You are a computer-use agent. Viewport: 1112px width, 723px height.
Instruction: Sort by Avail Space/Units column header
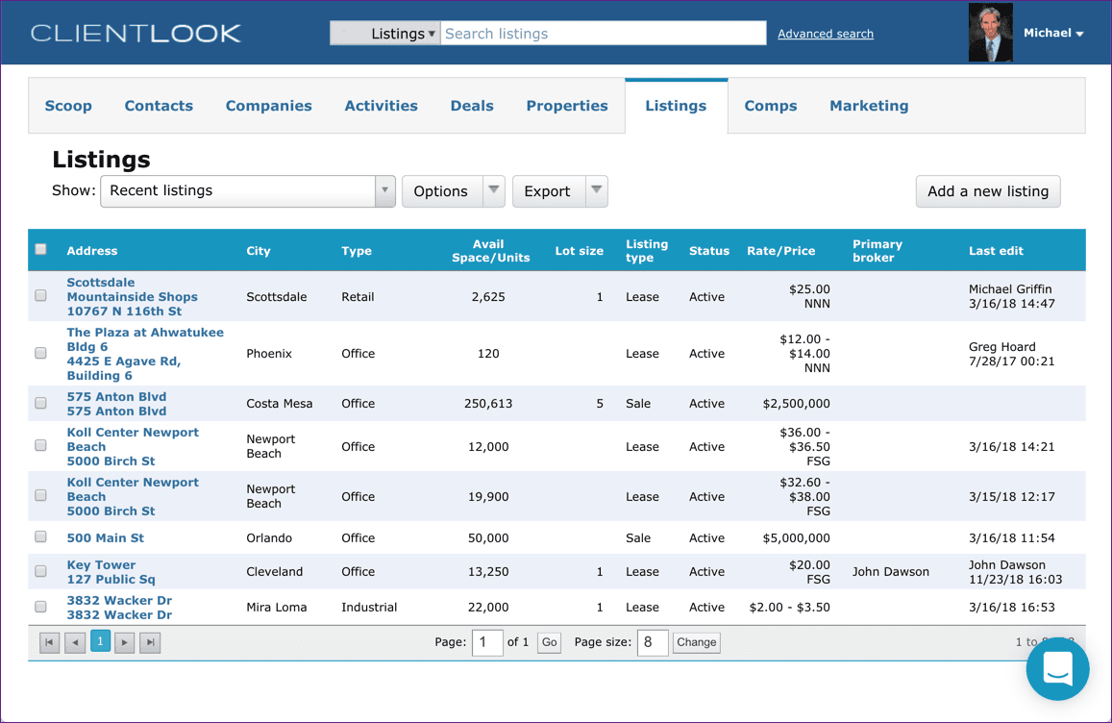tap(490, 251)
